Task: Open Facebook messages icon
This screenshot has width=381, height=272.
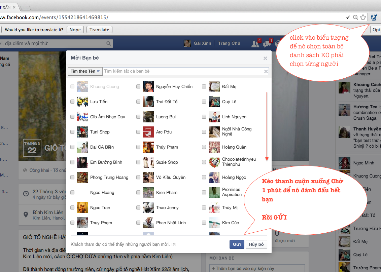Action: click(267, 43)
